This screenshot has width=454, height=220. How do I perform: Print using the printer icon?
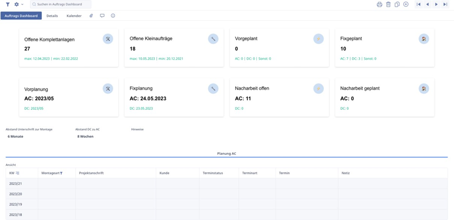[379, 4]
